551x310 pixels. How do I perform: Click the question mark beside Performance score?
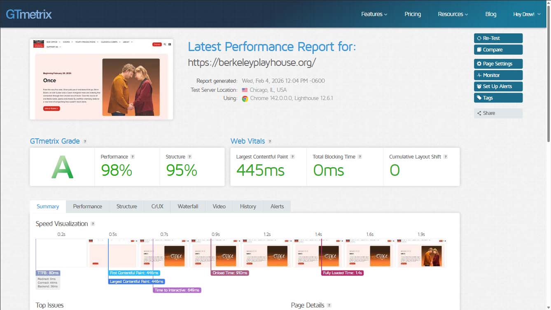[133, 157]
